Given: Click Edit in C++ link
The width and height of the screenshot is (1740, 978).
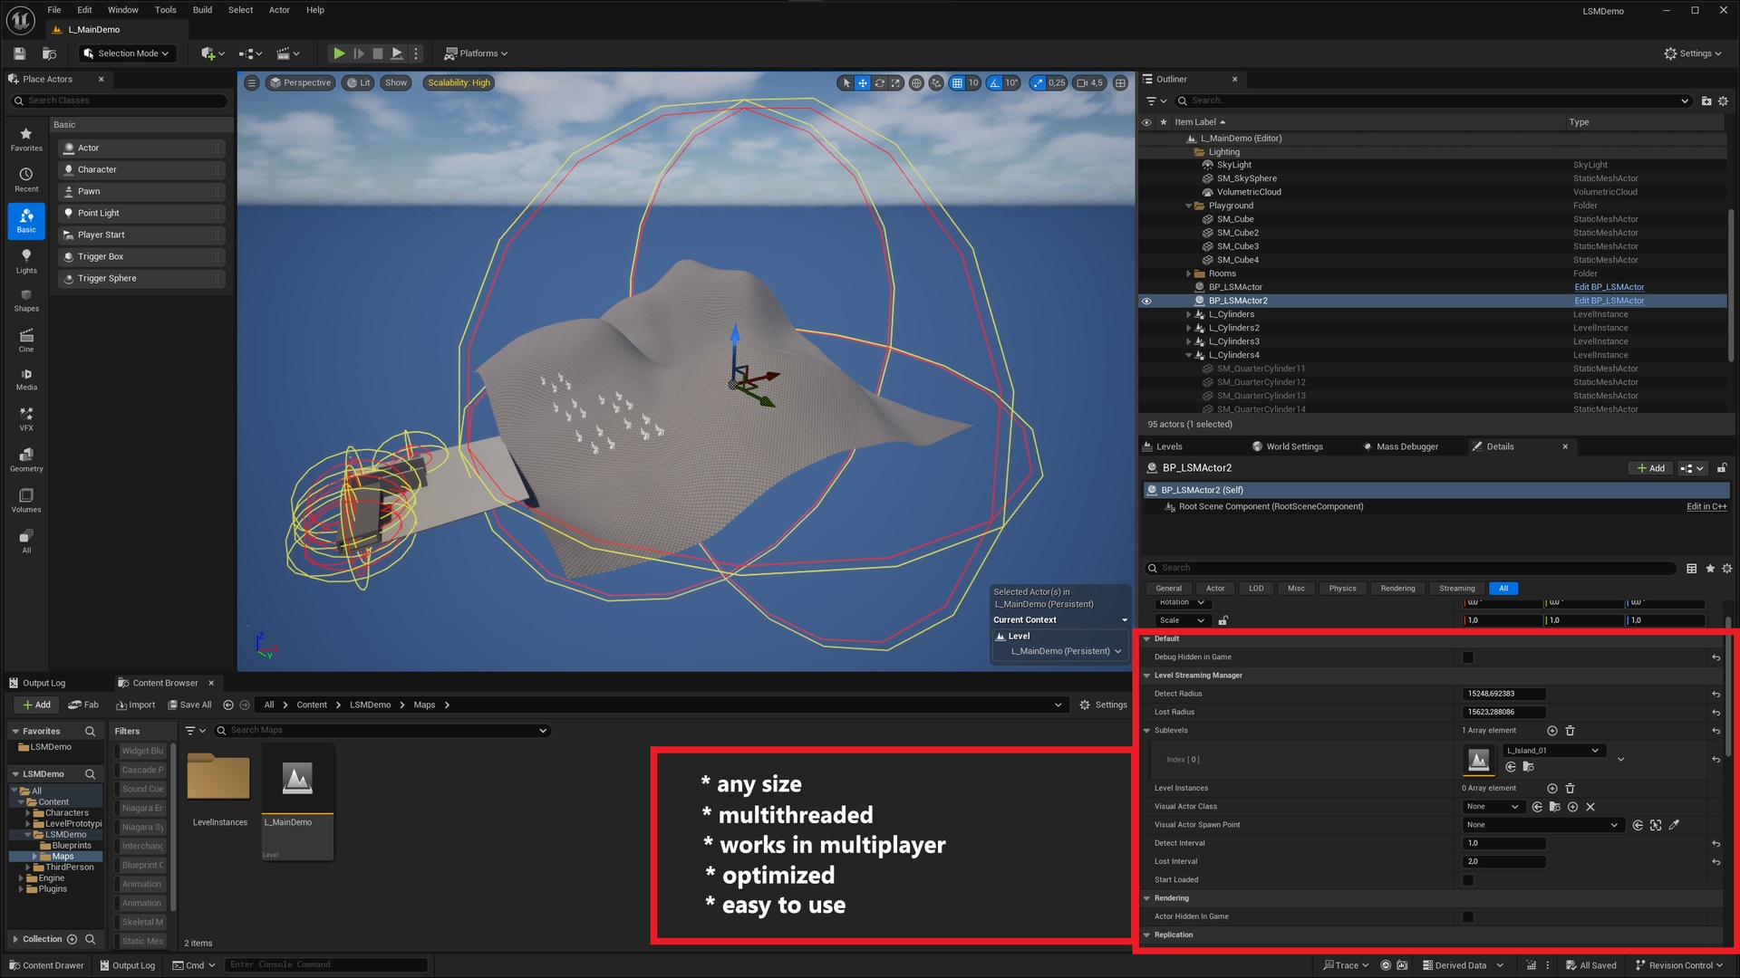Looking at the screenshot, I should pos(1706,507).
